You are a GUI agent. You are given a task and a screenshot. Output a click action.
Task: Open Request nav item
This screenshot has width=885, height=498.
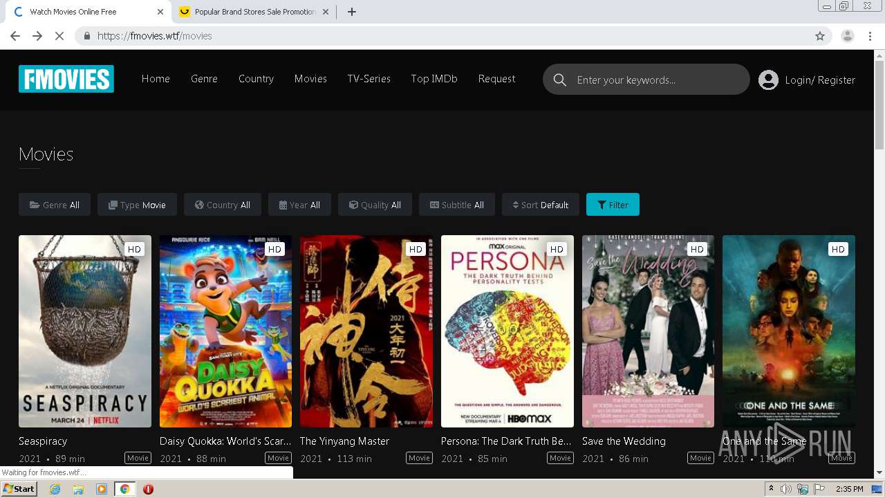pyautogui.click(x=496, y=79)
